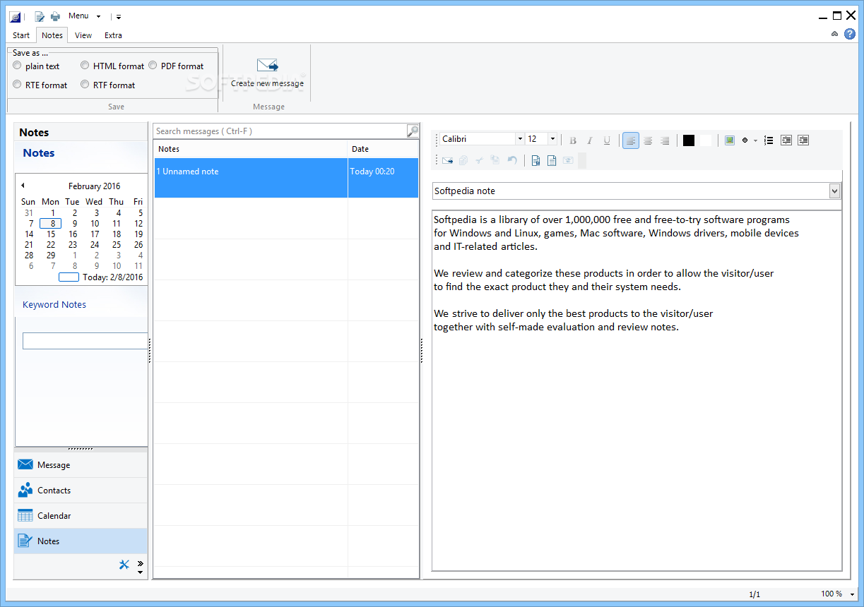Open Notes section in sidebar
Viewport: 864px width, 607px height.
(x=81, y=541)
